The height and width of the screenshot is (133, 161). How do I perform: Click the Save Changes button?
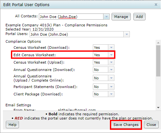click(126, 125)
